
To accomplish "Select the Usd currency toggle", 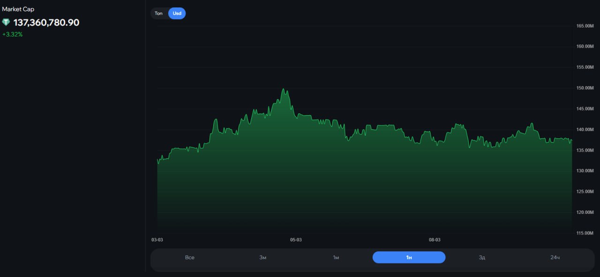I will coord(177,14).
